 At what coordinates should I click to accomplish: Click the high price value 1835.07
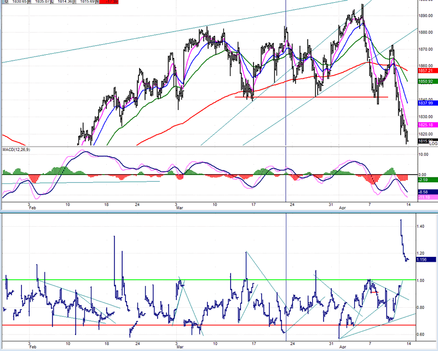[43, 2]
